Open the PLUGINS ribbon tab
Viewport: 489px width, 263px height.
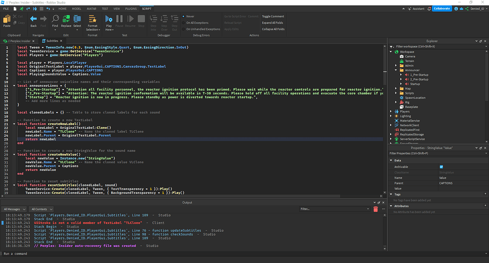click(x=131, y=9)
